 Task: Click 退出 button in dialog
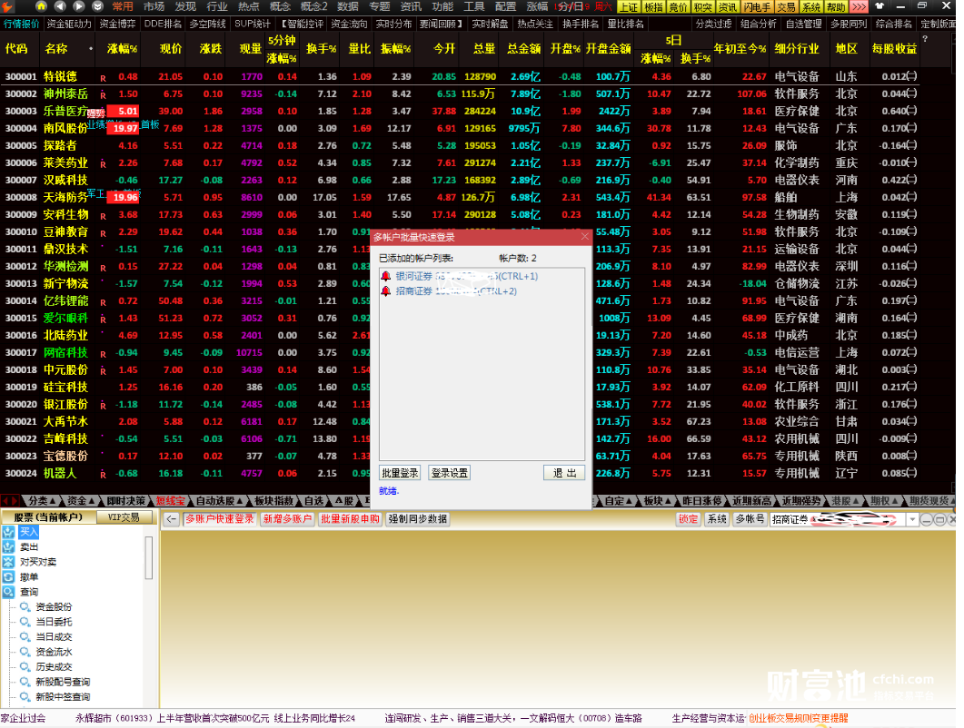564,473
